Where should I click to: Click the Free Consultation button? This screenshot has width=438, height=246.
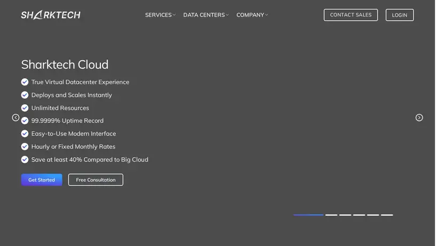[96, 180]
